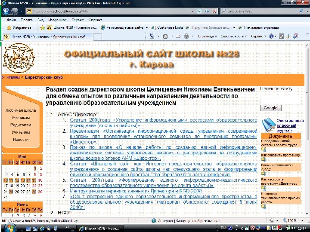The width and height of the screenshot is (310, 232).
Task: Click the add to favorites bar star icon
Action: [x=43, y=28]
